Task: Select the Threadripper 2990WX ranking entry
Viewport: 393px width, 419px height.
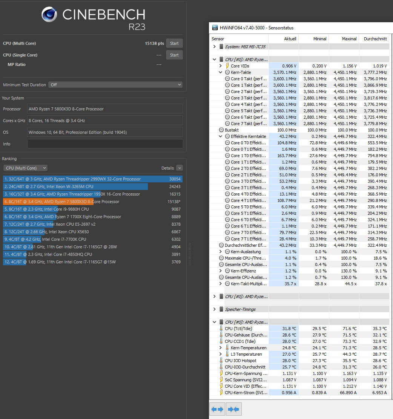Action: [x=93, y=179]
